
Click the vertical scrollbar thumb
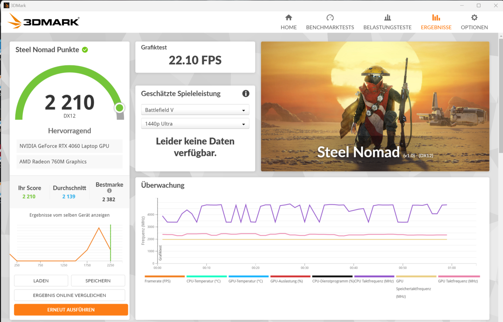click(500, 96)
